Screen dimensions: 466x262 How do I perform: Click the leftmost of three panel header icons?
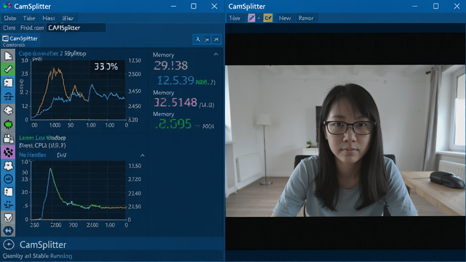click(x=198, y=40)
